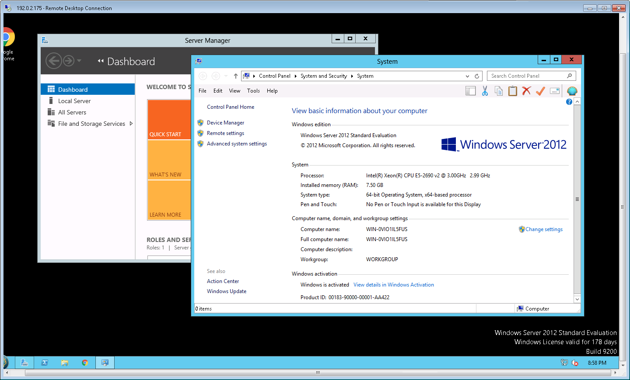Go forward in the System window
Viewport: 630px width, 380px height.
216,76
